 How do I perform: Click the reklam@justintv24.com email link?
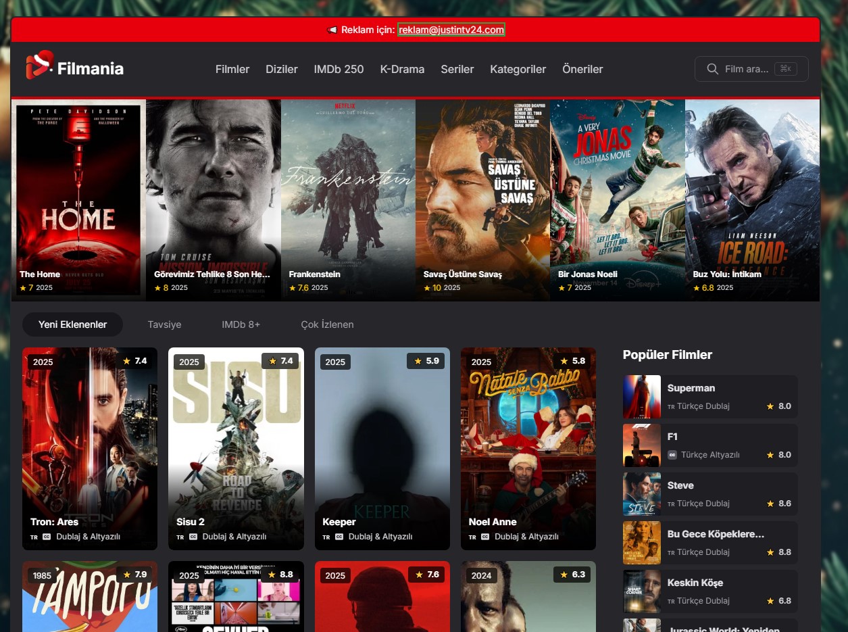[x=451, y=30]
